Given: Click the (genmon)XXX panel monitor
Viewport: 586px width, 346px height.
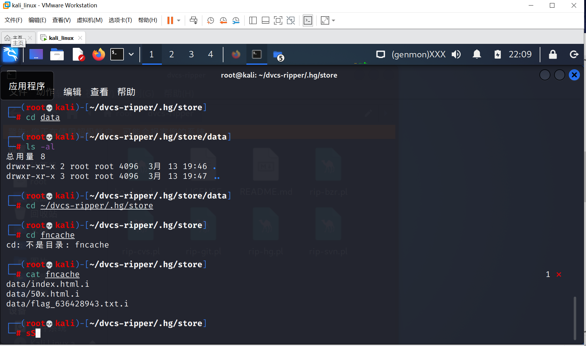Looking at the screenshot, I should [419, 55].
